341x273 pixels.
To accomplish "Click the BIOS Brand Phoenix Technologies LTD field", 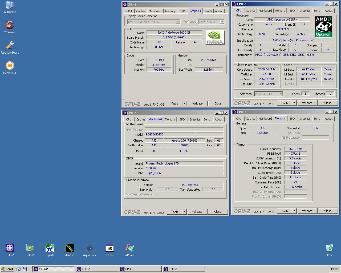I will click(x=184, y=163).
